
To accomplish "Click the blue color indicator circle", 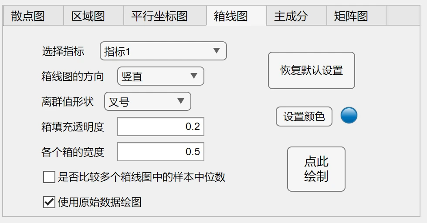I will point(349,116).
